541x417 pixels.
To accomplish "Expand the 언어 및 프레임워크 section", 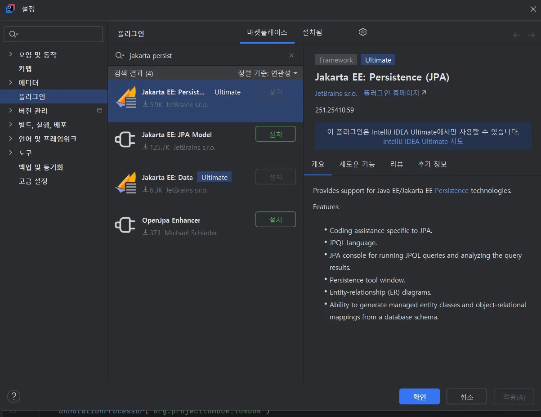I will [10, 139].
